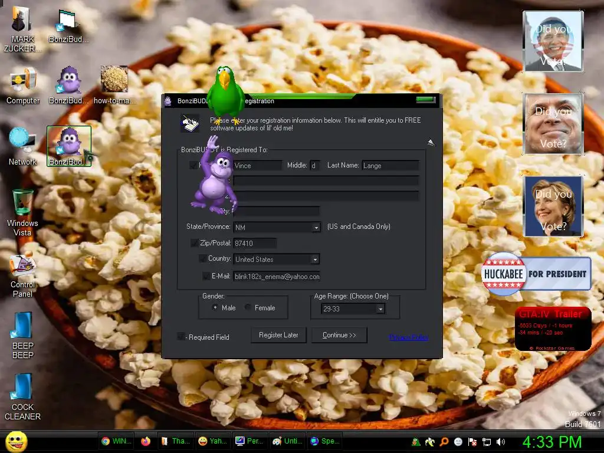Click the First Name field containing Vince
604x453 pixels.
pyautogui.click(x=257, y=166)
